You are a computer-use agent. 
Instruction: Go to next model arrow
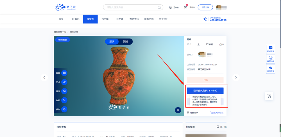(236, 77)
